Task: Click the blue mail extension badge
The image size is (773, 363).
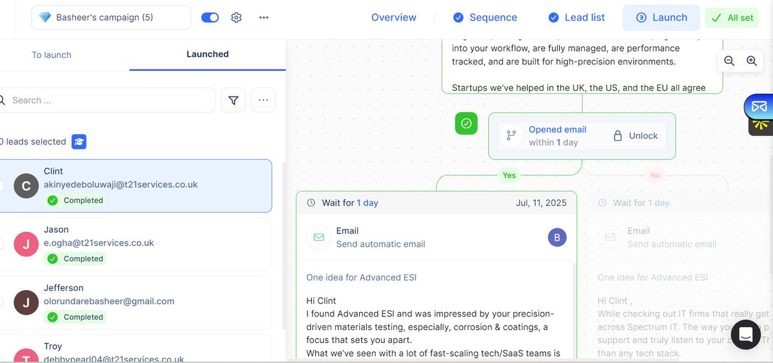Action: pyautogui.click(x=759, y=106)
